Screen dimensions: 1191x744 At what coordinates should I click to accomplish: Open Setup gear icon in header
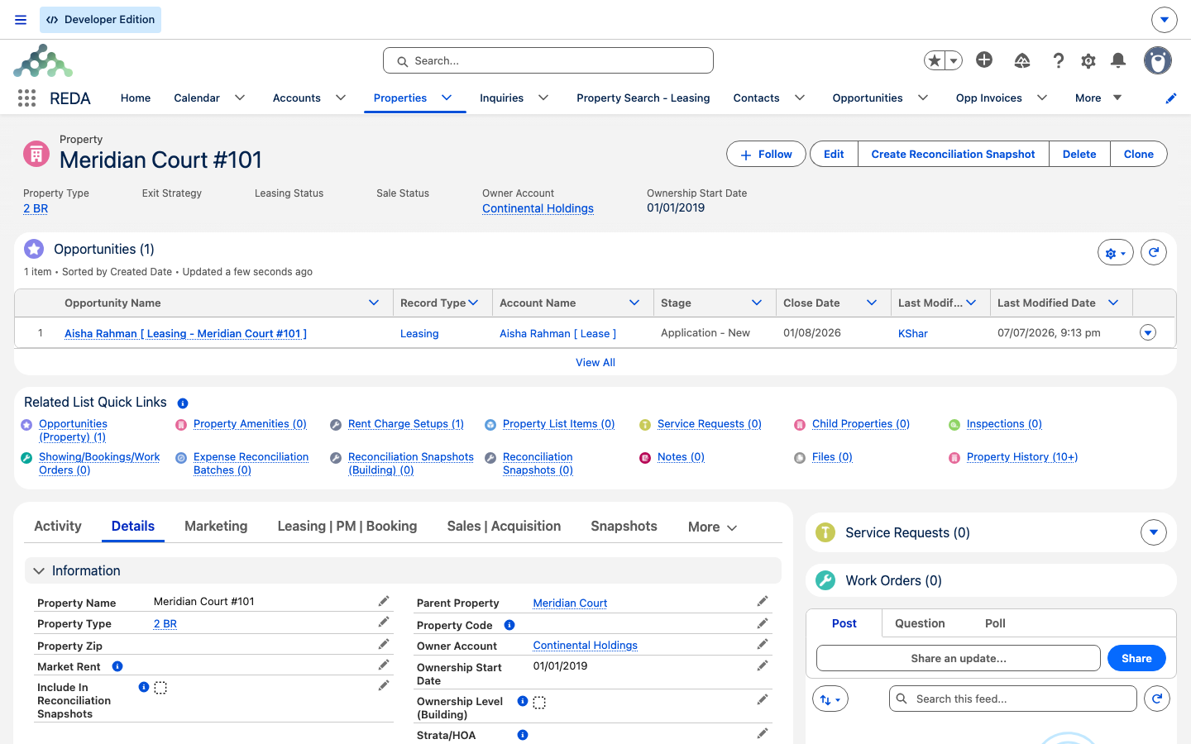coord(1088,60)
